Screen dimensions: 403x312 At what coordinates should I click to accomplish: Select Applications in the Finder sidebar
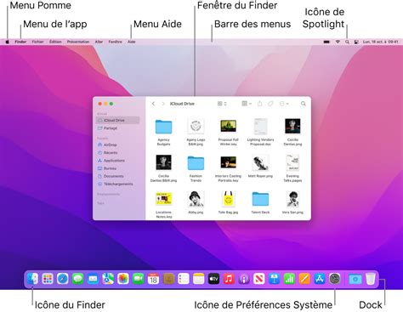coord(117,161)
